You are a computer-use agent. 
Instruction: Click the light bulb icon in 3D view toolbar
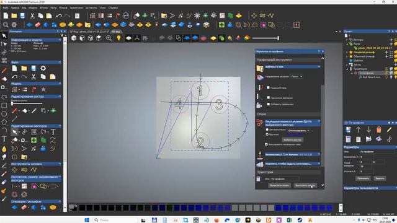tap(118, 38)
